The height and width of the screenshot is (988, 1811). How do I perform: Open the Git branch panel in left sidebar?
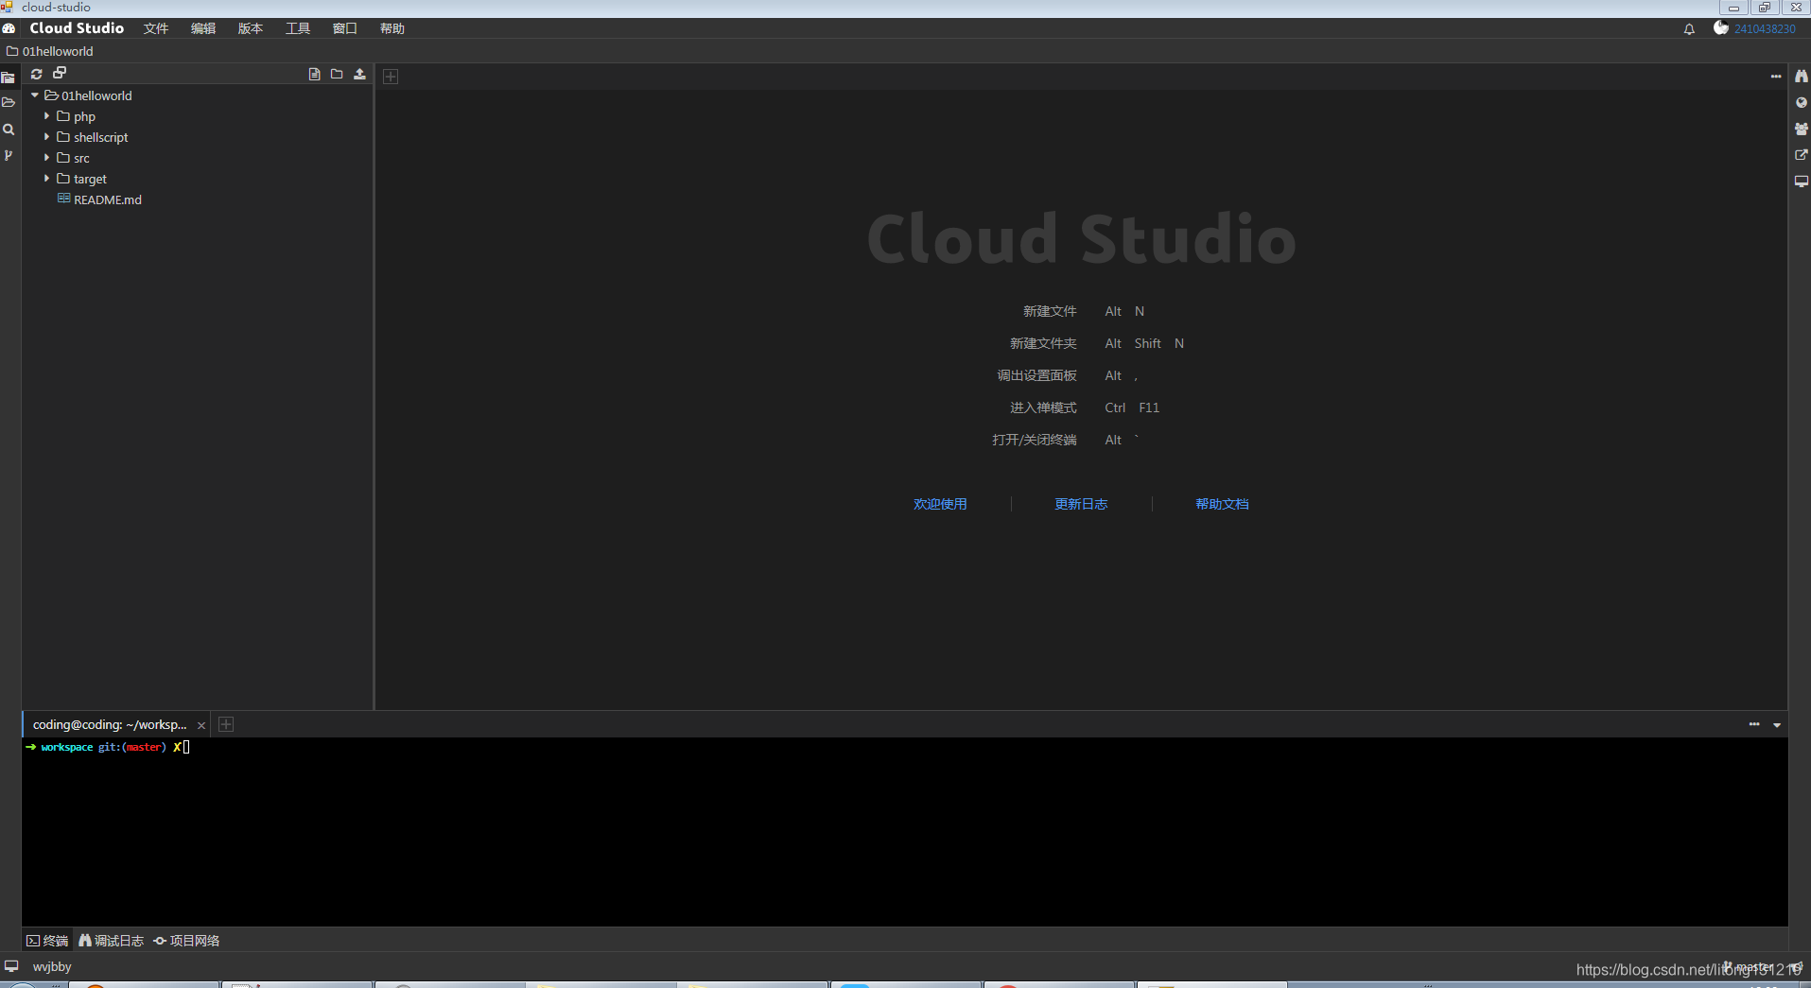pos(9,155)
